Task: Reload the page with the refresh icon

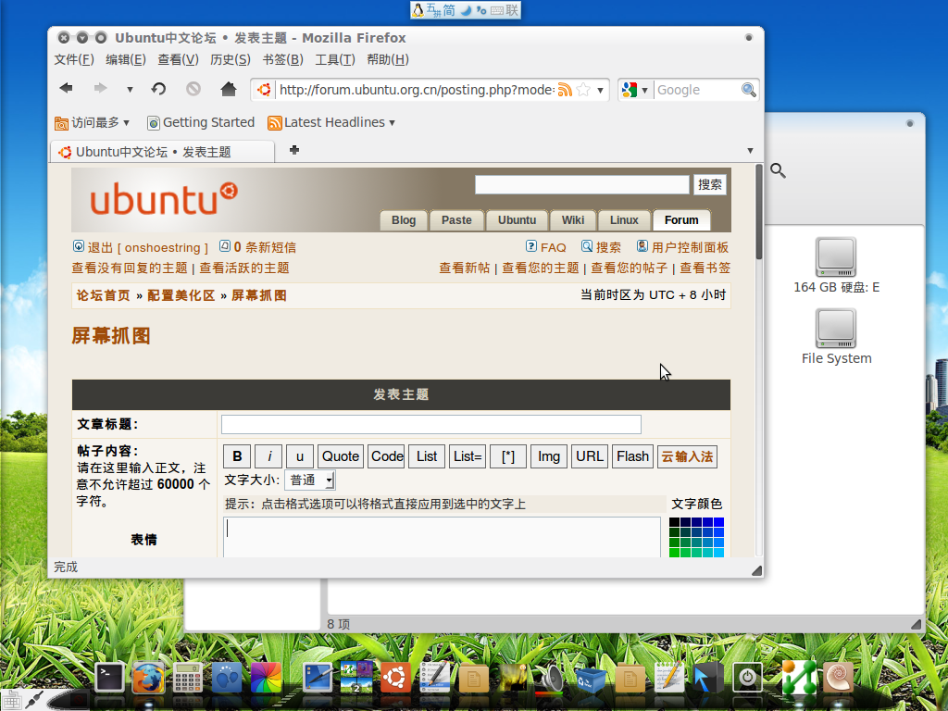Action: 159,89
